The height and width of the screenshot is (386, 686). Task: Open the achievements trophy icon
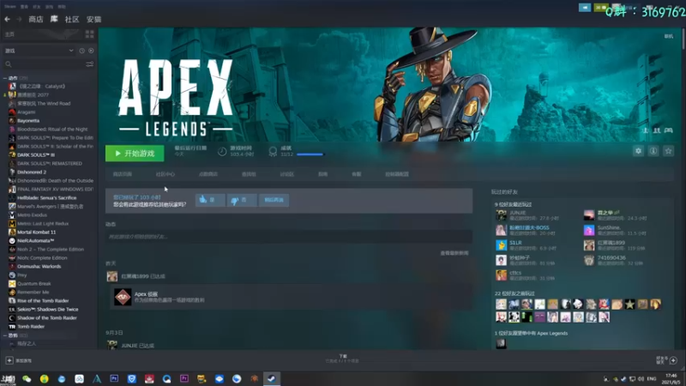coord(273,152)
